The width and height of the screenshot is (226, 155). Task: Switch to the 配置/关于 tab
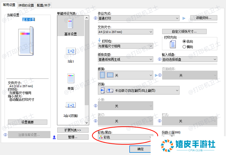click(44, 5)
